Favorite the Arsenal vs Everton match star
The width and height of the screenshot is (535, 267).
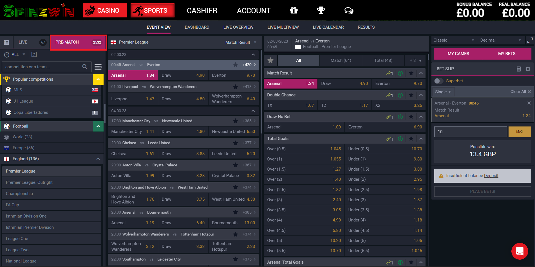[236, 65]
